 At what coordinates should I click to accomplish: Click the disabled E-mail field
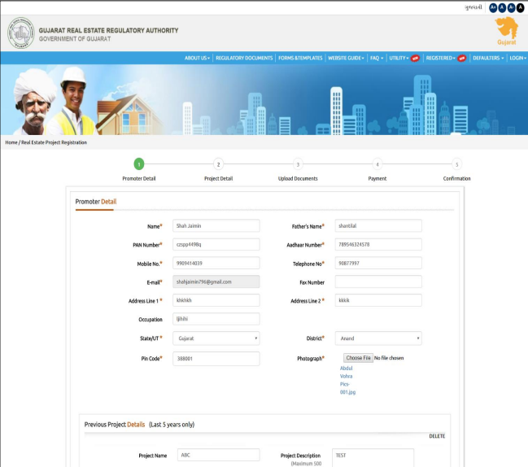pyautogui.click(x=216, y=282)
